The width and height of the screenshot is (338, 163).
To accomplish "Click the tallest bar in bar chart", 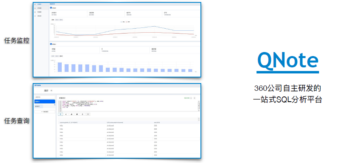I will point(60,67).
